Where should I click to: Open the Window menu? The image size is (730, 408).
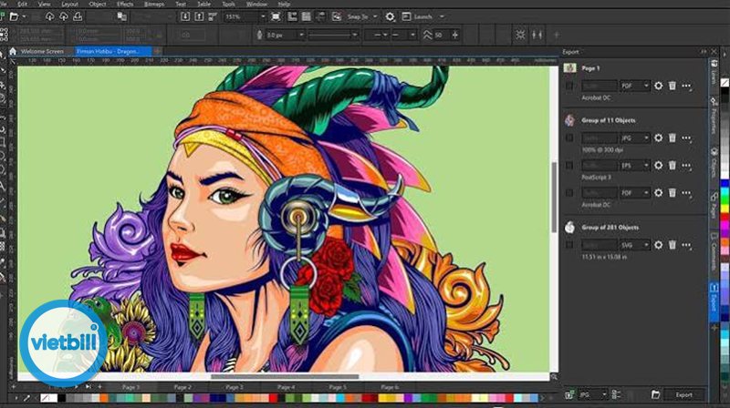click(256, 4)
